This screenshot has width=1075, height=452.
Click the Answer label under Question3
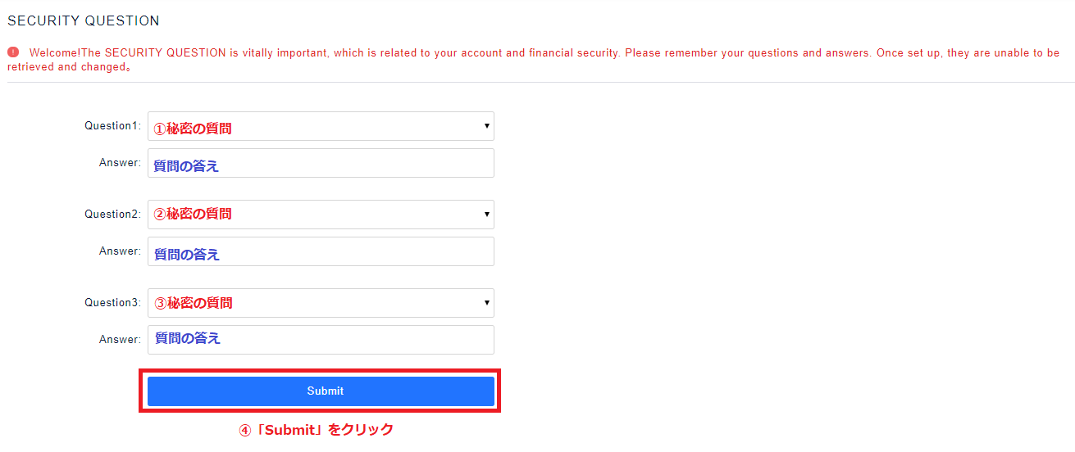point(120,340)
